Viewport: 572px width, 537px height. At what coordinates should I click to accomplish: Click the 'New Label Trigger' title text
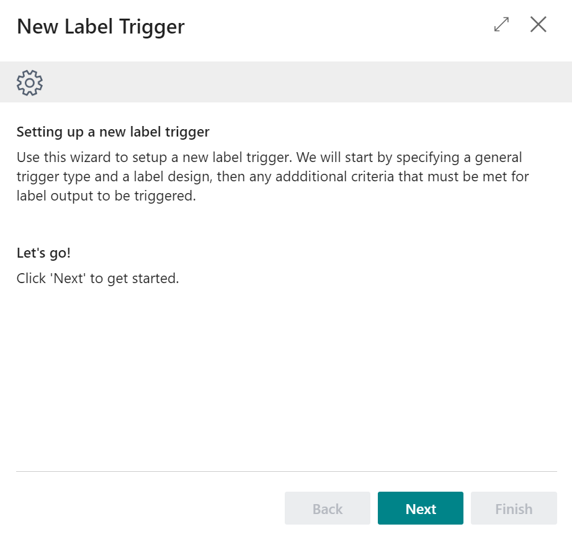pos(100,26)
